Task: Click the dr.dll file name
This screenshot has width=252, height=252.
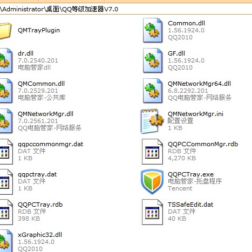Action: pos(25,53)
